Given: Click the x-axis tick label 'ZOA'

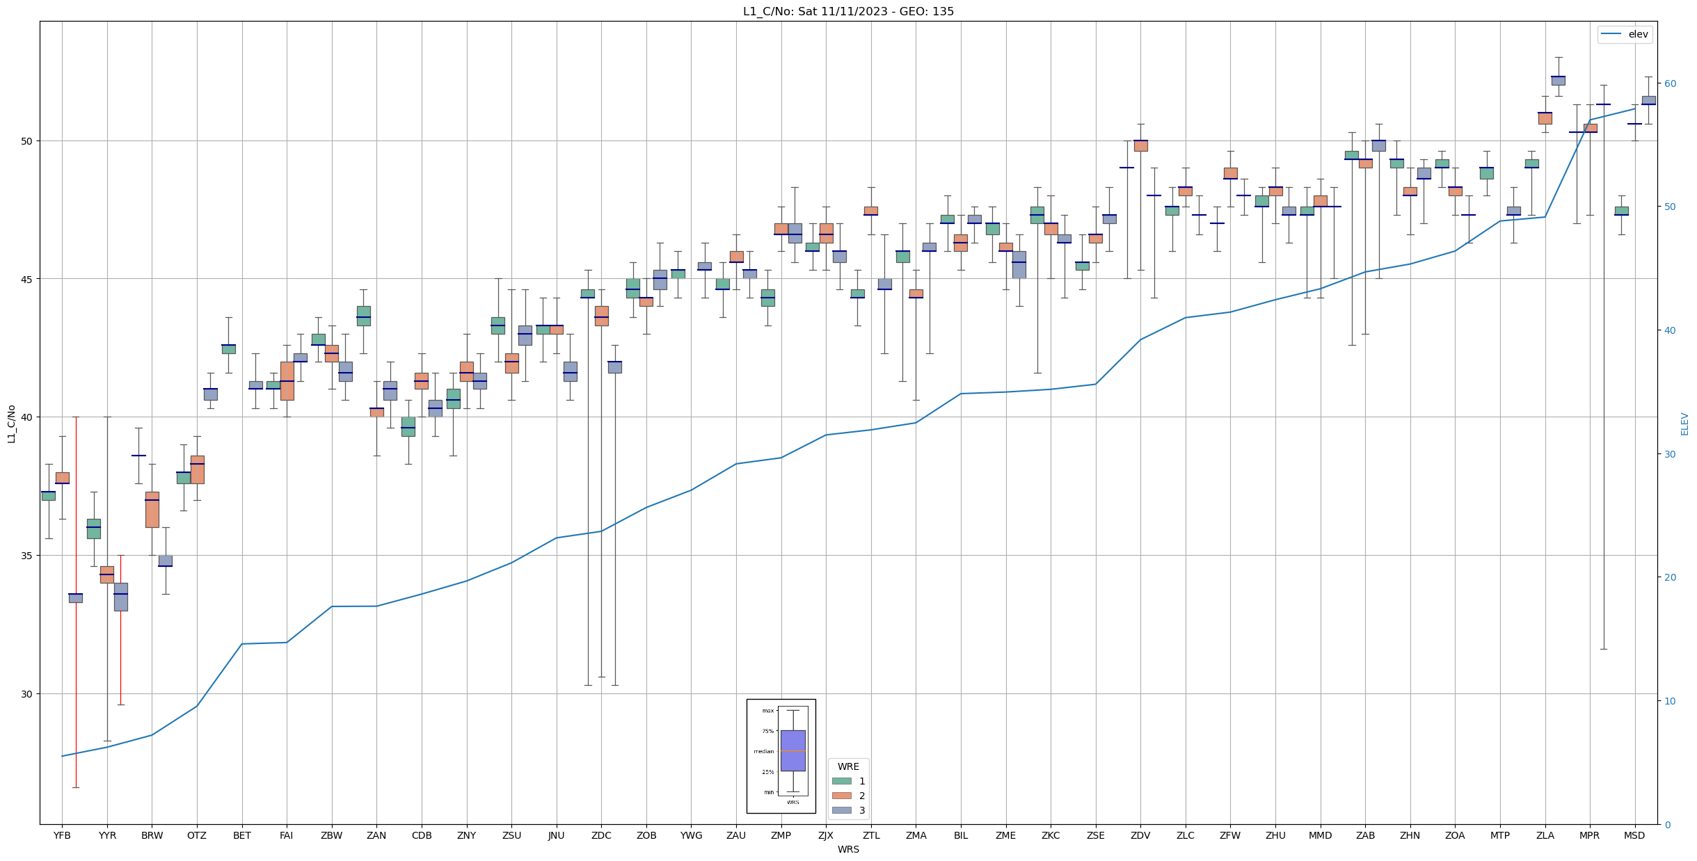Looking at the screenshot, I should [1456, 836].
